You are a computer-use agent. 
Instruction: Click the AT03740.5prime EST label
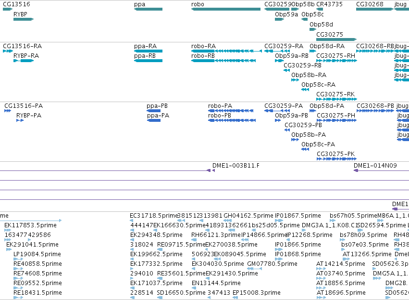[341, 274]
